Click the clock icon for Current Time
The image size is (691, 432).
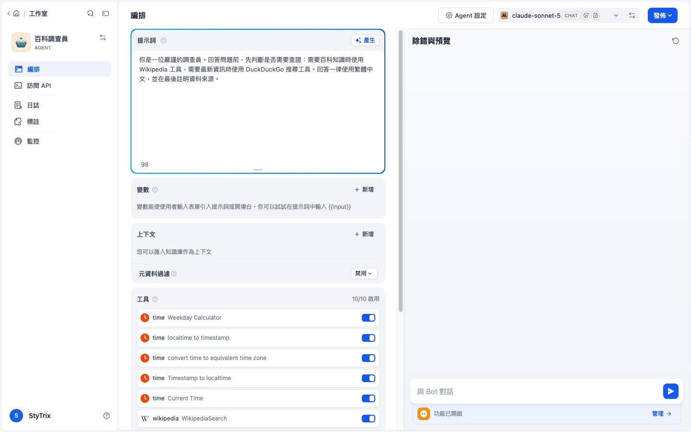[x=145, y=398]
